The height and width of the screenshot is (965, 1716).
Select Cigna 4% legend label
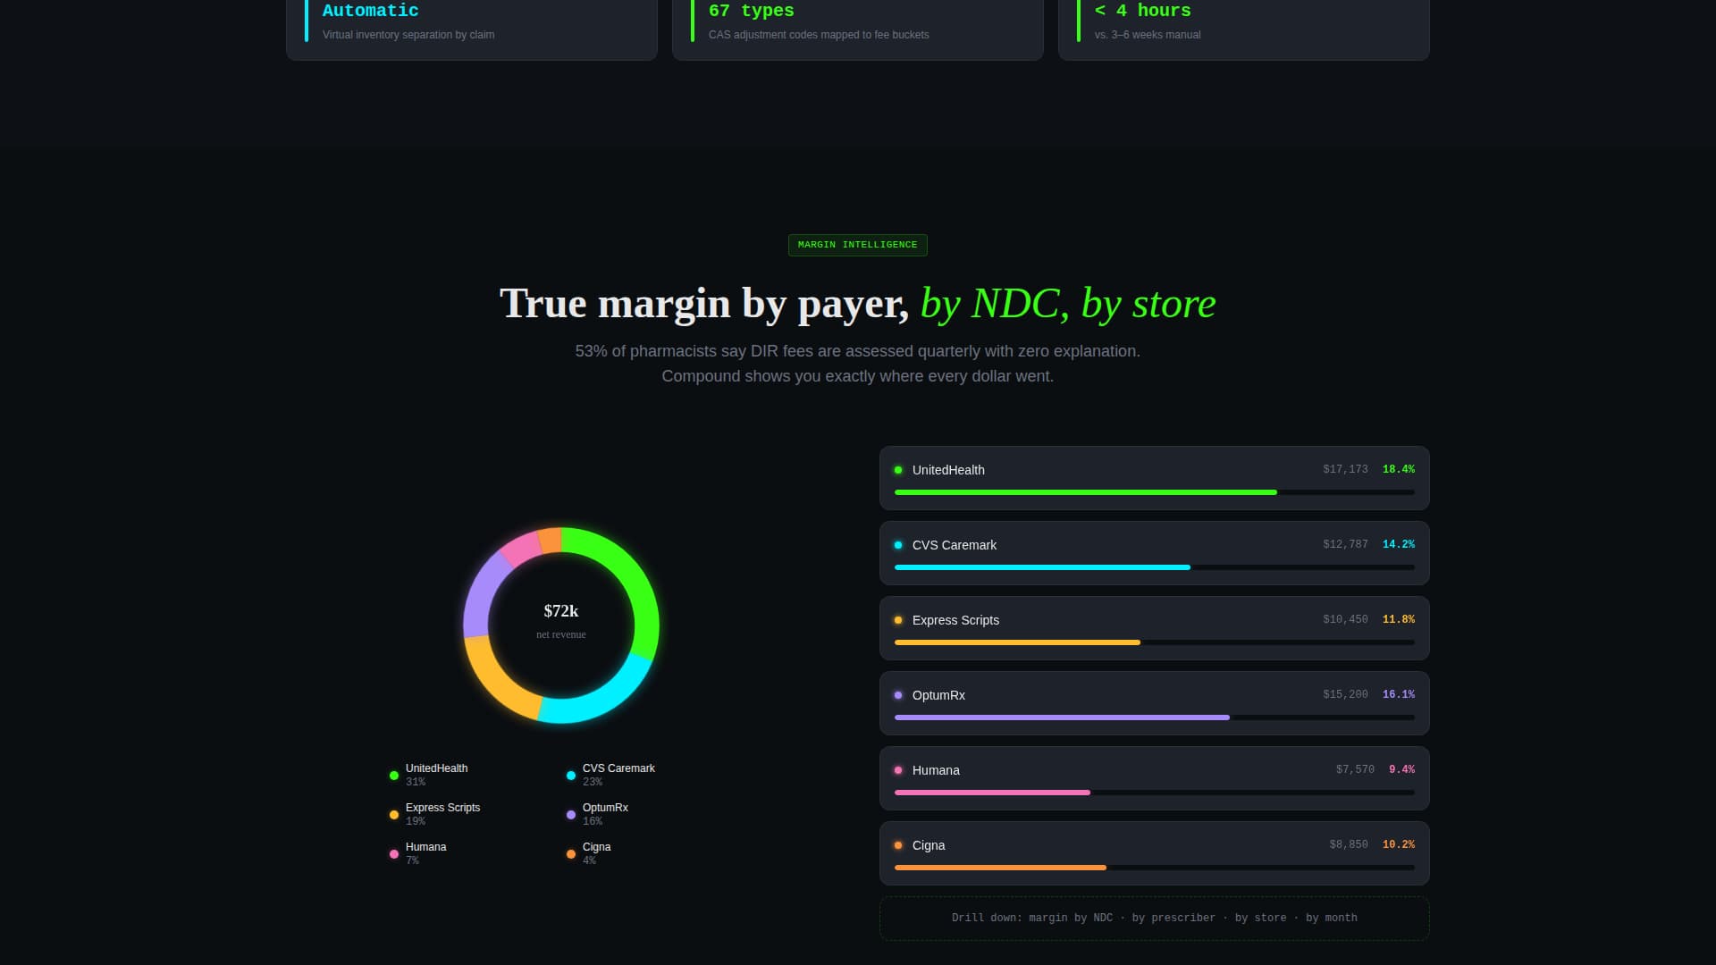pos(596,853)
